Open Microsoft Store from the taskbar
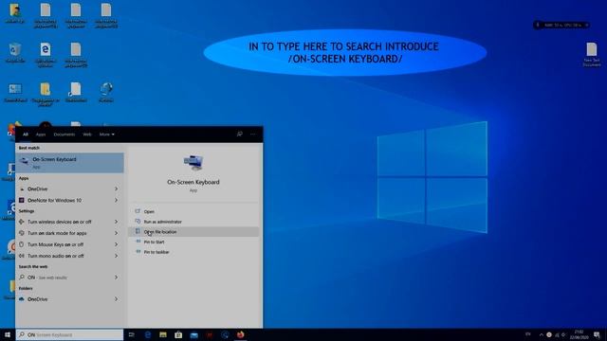607x341 pixels. 178,334
